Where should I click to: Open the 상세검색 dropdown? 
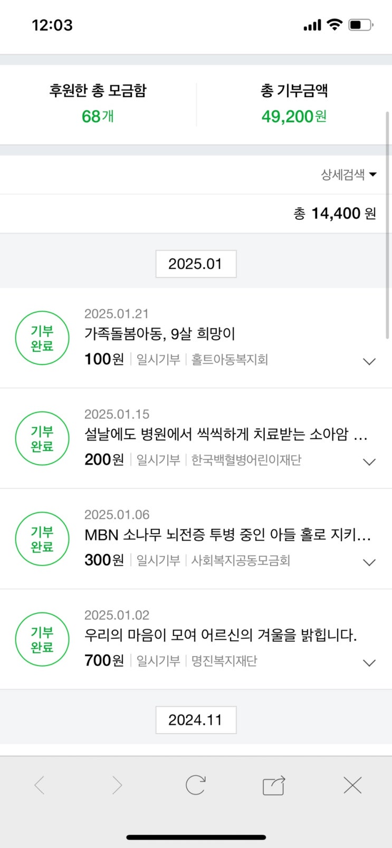348,175
